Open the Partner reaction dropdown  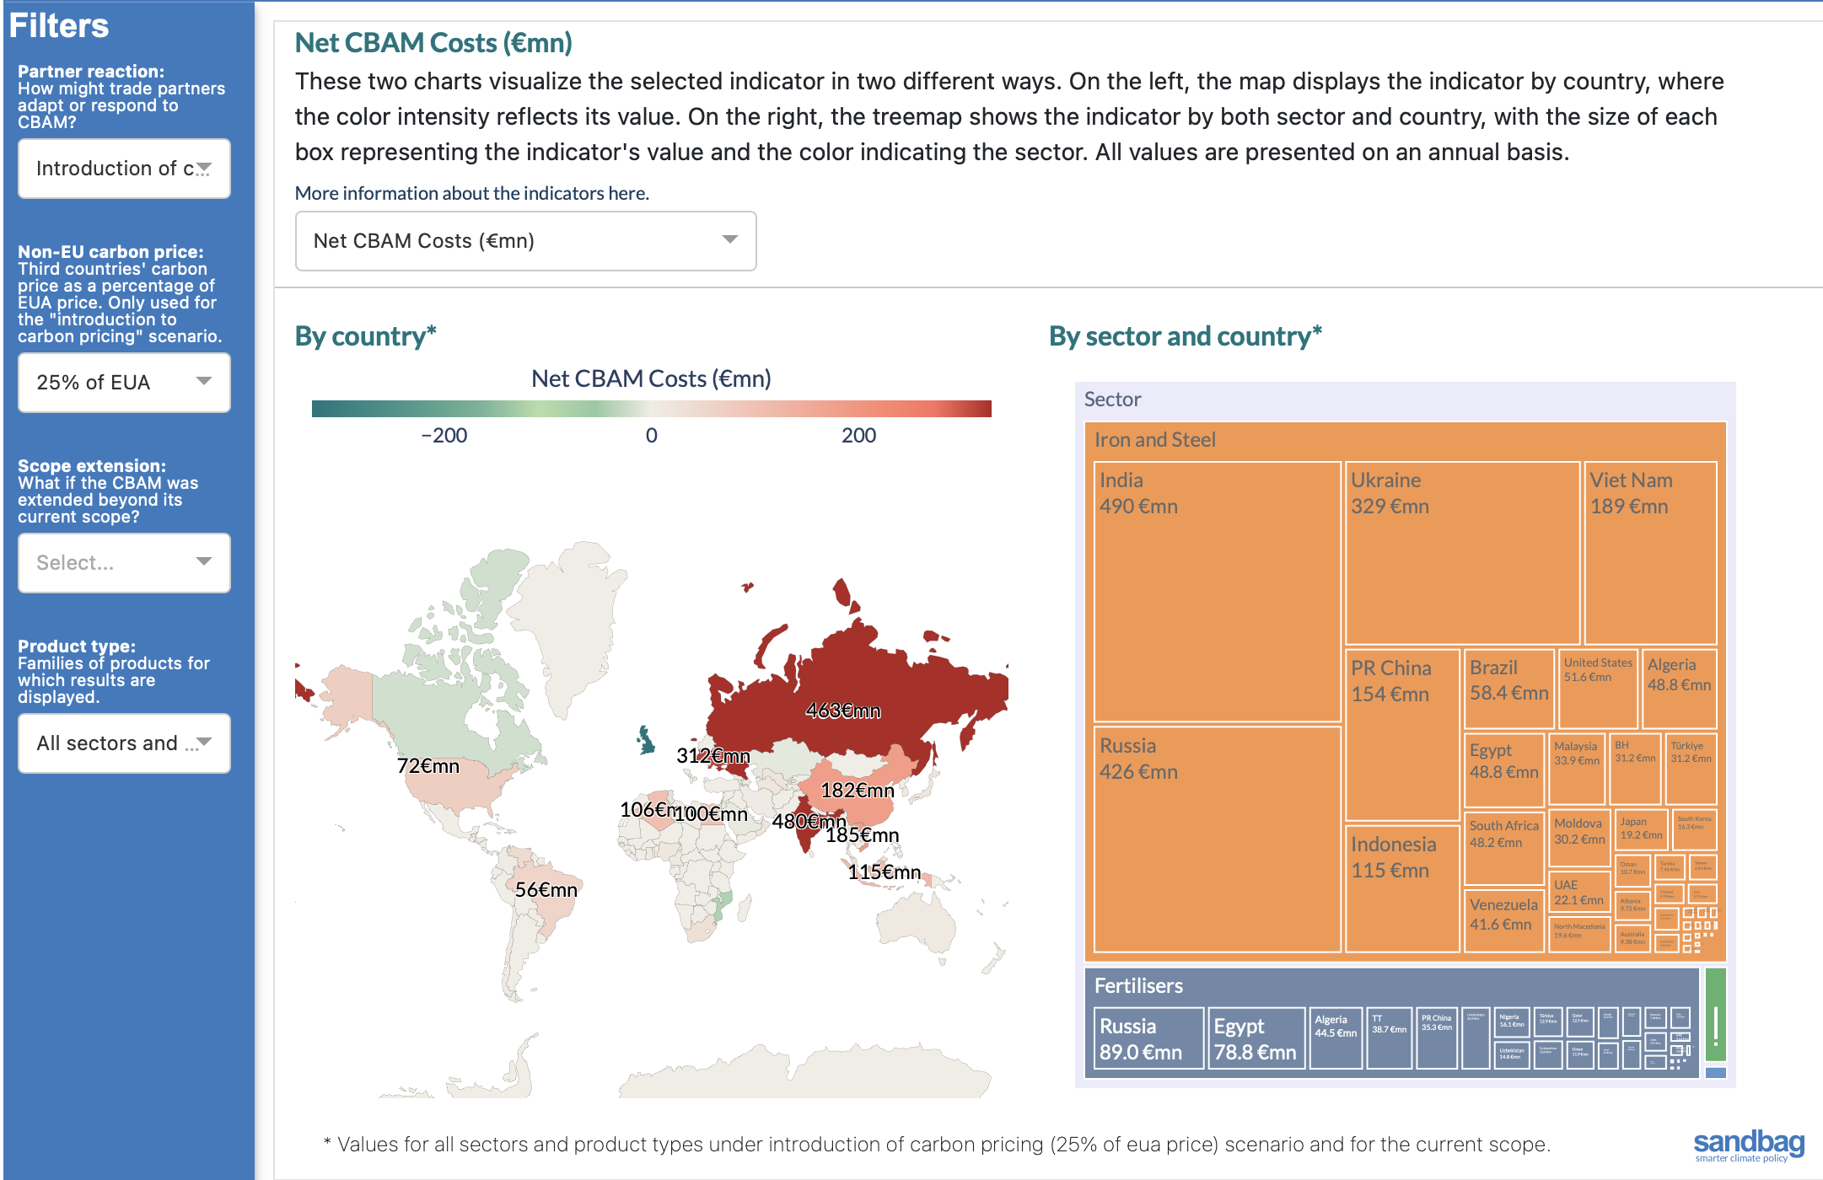click(x=124, y=169)
